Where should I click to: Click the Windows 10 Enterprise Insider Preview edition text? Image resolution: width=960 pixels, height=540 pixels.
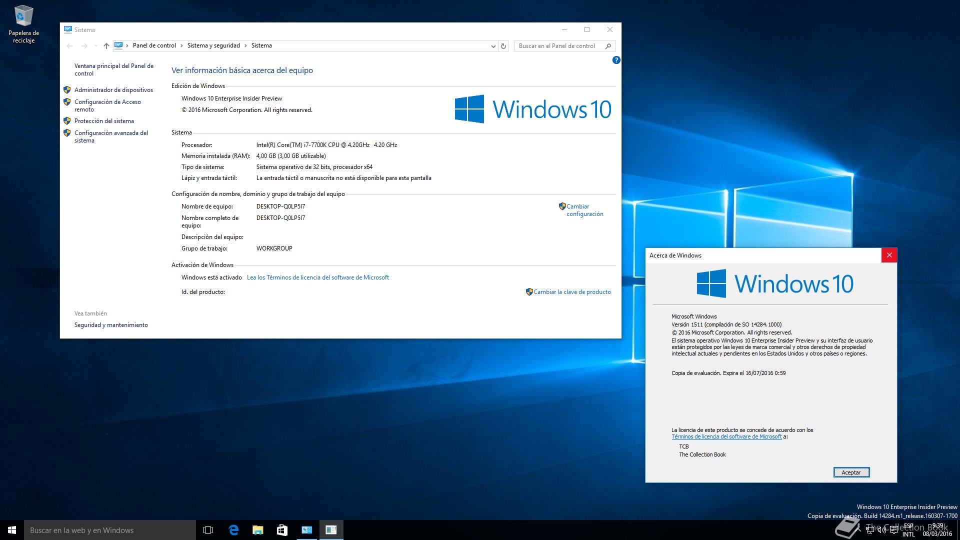point(231,98)
